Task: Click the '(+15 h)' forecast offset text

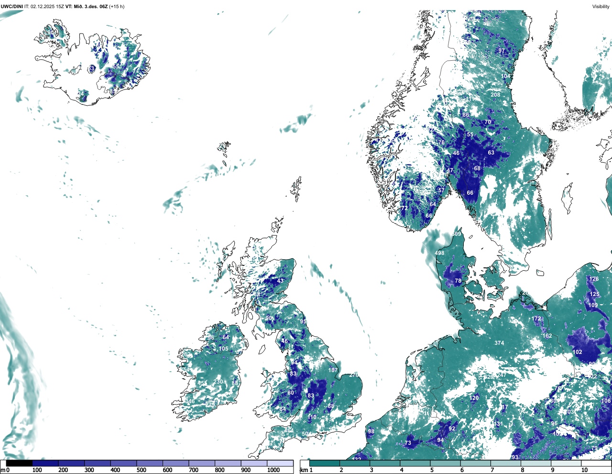Action: tap(117, 7)
